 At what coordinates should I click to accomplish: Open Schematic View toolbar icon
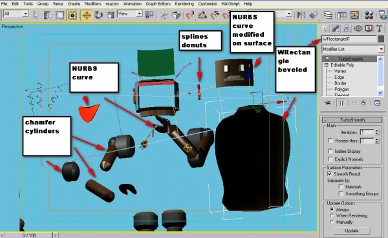click(x=354, y=15)
